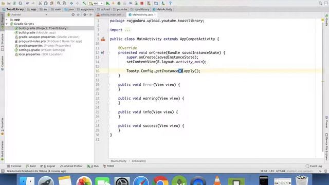Click the Back navigation arrow icon
The height and width of the screenshot is (185, 329).
coord(71,3)
